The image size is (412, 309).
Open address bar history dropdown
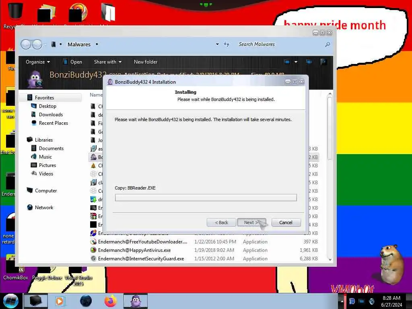pyautogui.click(x=217, y=44)
